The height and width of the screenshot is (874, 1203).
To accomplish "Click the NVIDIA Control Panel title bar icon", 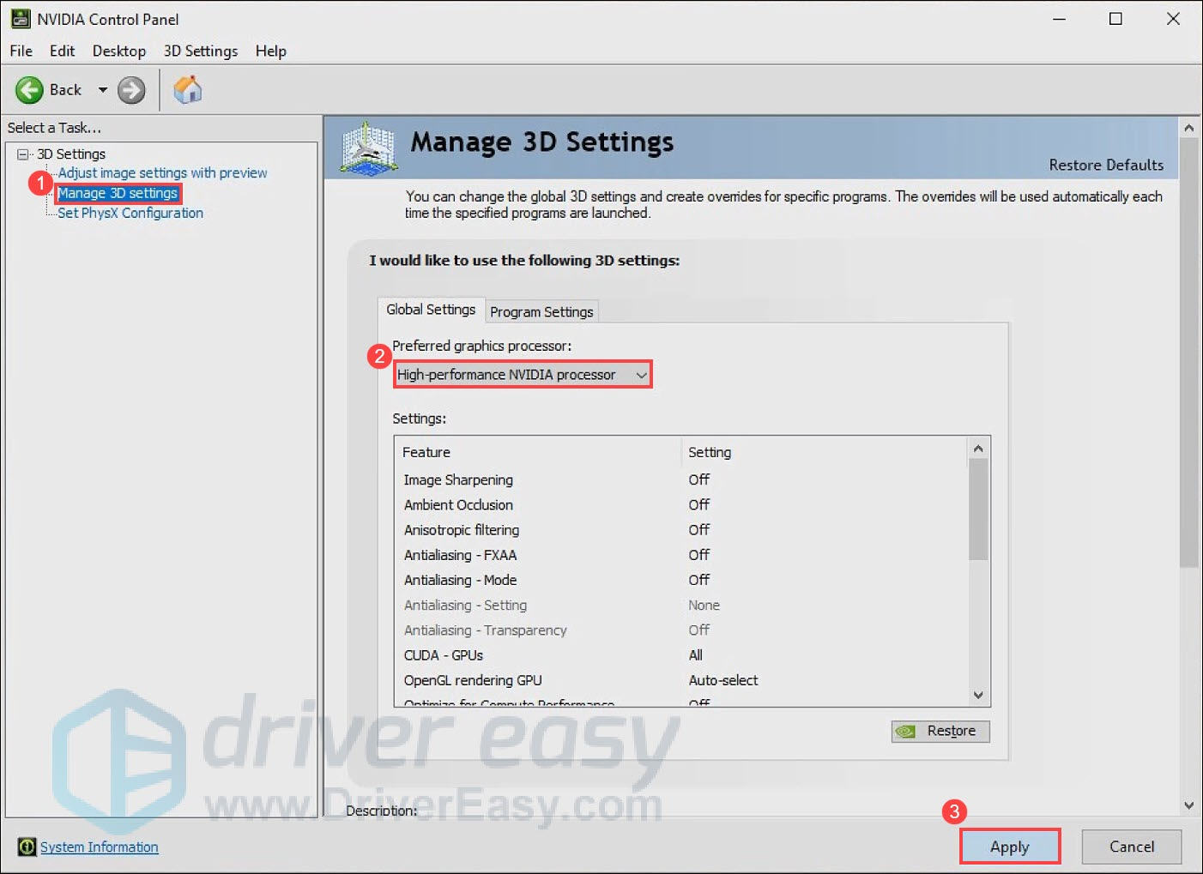I will point(20,19).
